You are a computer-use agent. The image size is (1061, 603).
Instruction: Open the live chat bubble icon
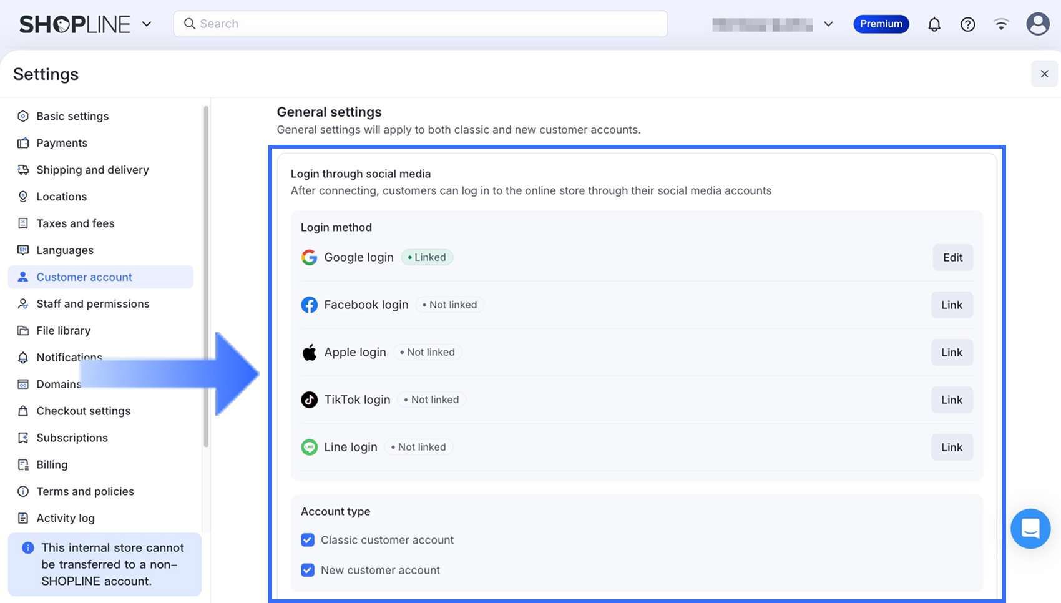point(1030,529)
